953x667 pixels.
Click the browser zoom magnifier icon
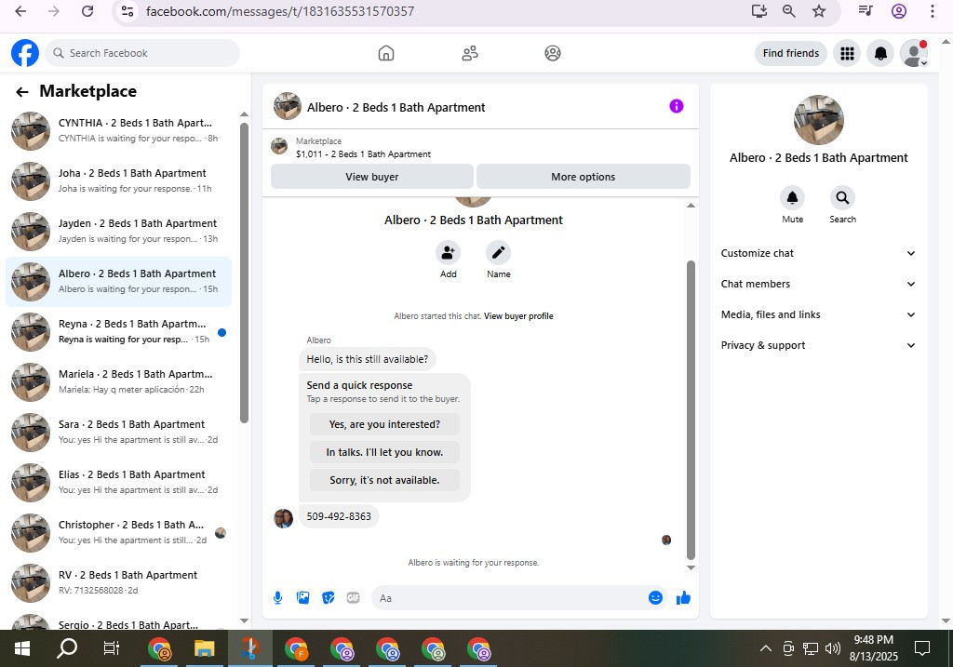coord(789,11)
